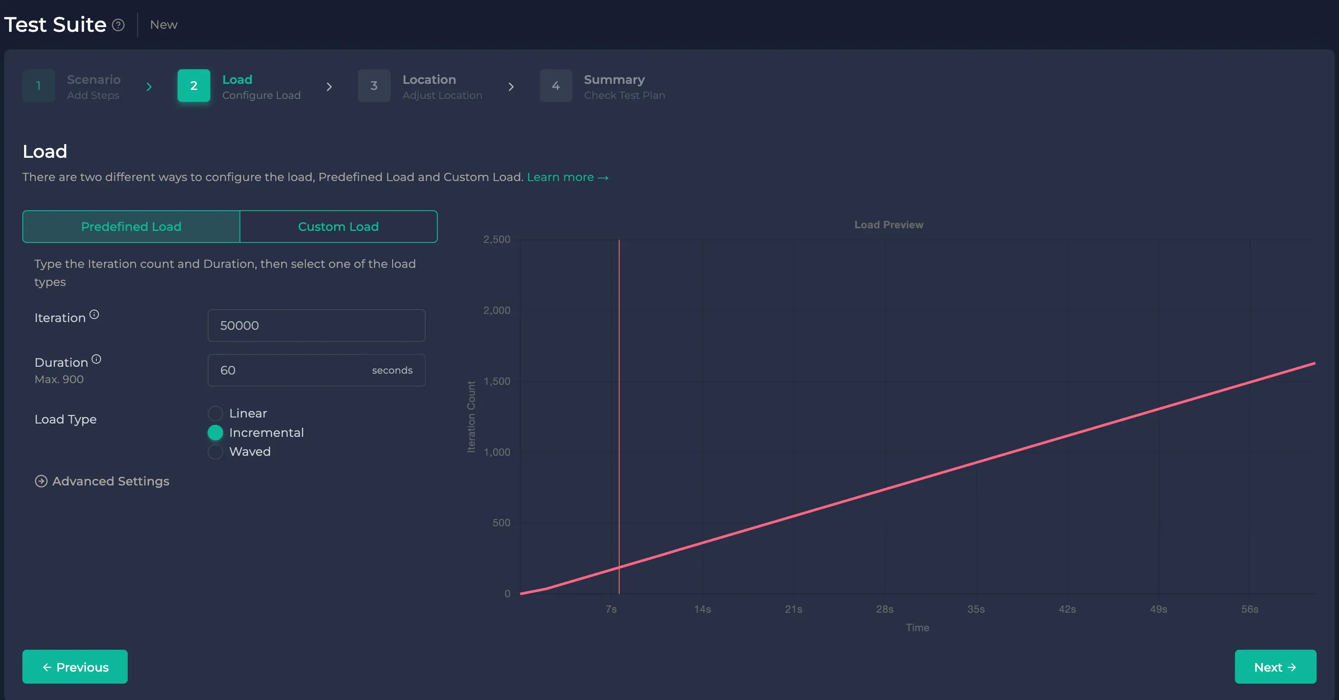This screenshot has width=1339, height=700.
Task: Click the Next button
Action: pyautogui.click(x=1275, y=667)
